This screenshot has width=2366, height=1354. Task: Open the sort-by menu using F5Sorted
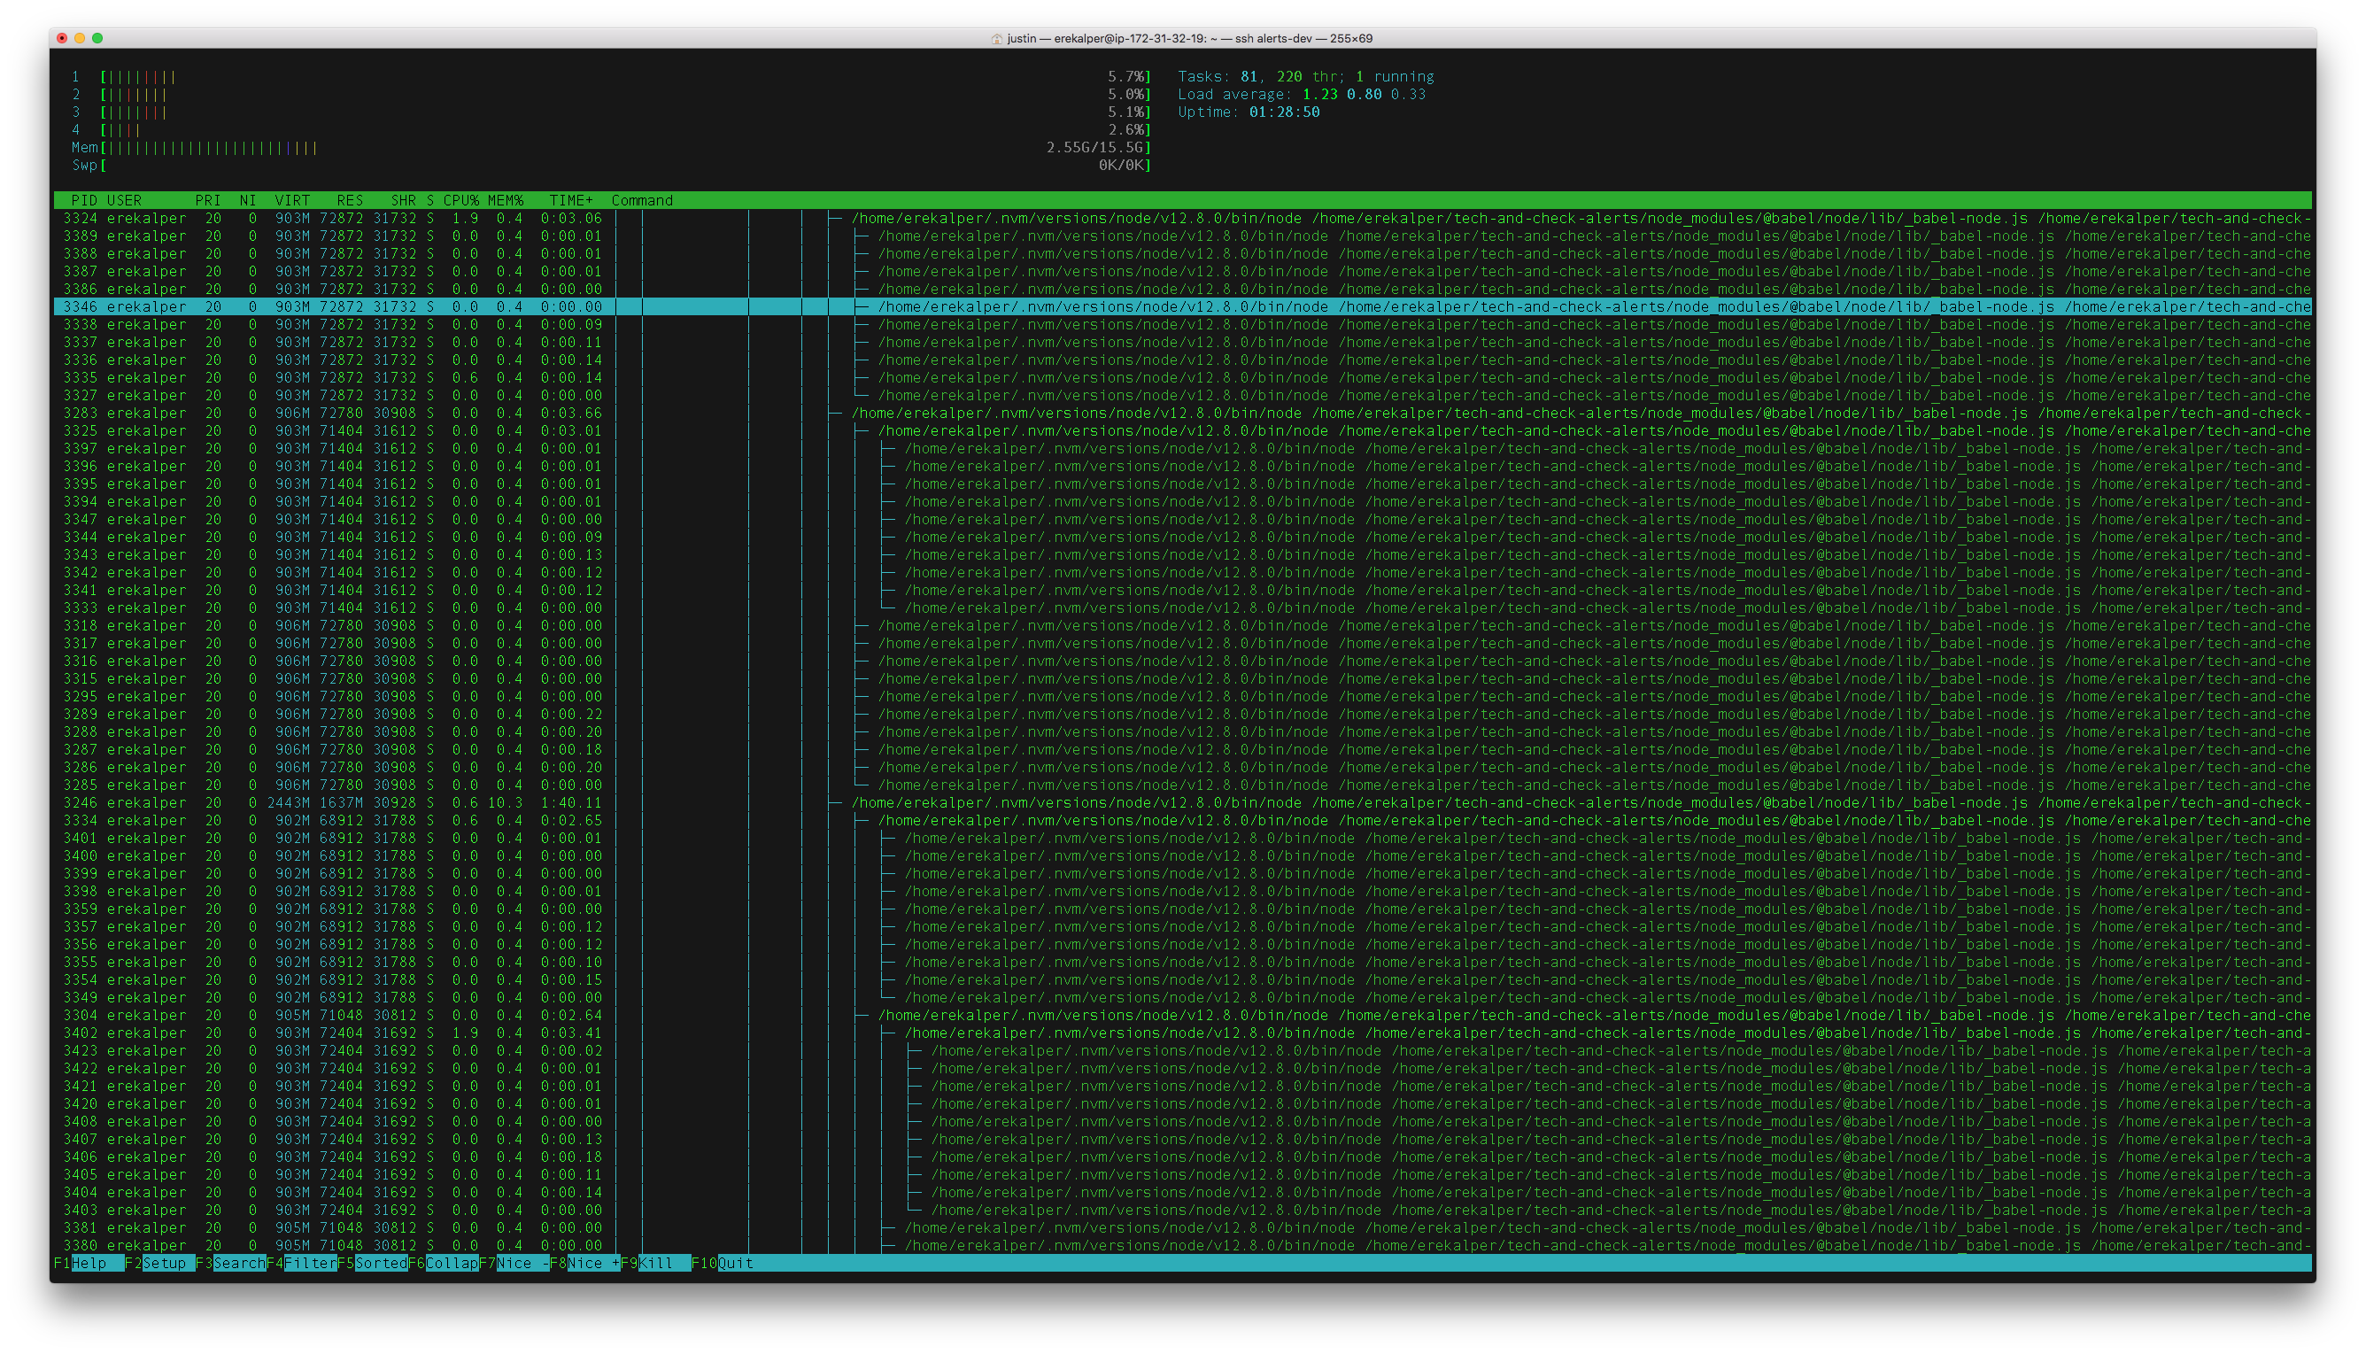pyautogui.click(x=372, y=1263)
